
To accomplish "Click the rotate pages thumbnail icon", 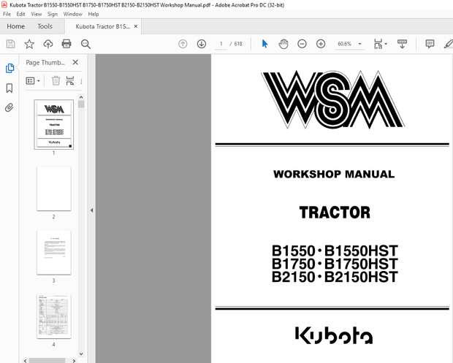I will (x=70, y=80).
